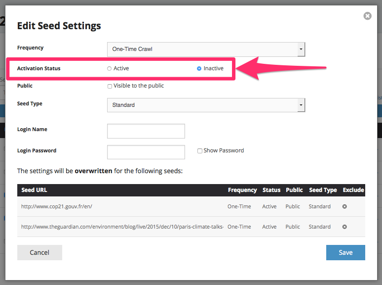Exclude the theguardian.com seed
This screenshot has height=285, width=382.
coord(344,227)
